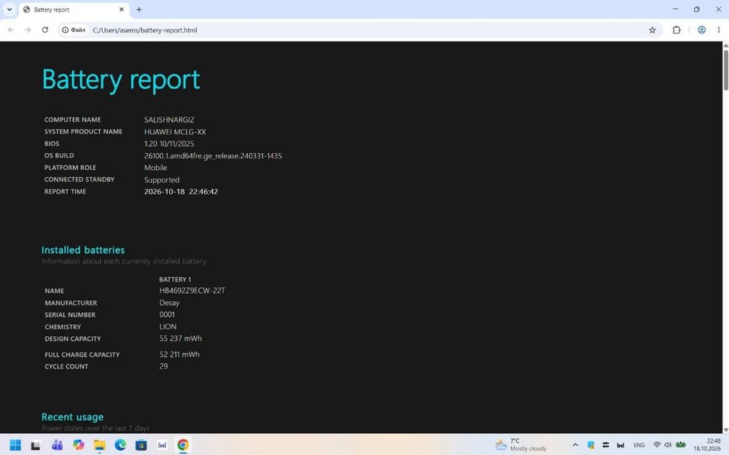
Task: Click the browser back arrow
Action: (11, 30)
